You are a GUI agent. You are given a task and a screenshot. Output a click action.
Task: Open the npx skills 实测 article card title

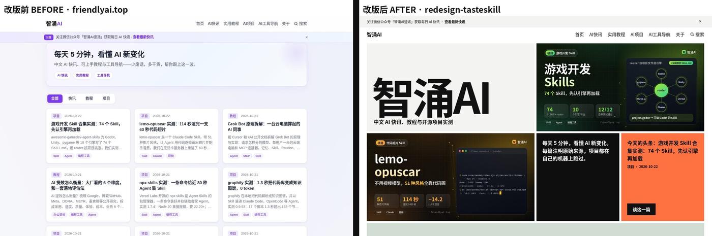173,185
